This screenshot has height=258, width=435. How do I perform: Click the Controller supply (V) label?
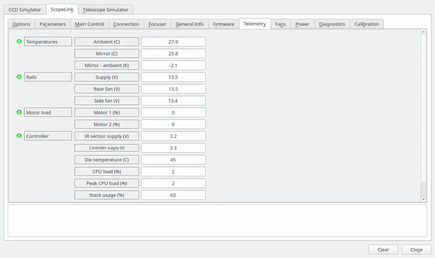[107, 148]
